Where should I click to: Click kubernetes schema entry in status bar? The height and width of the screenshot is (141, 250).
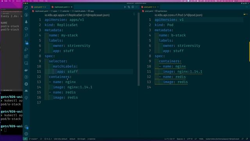coord(223,139)
